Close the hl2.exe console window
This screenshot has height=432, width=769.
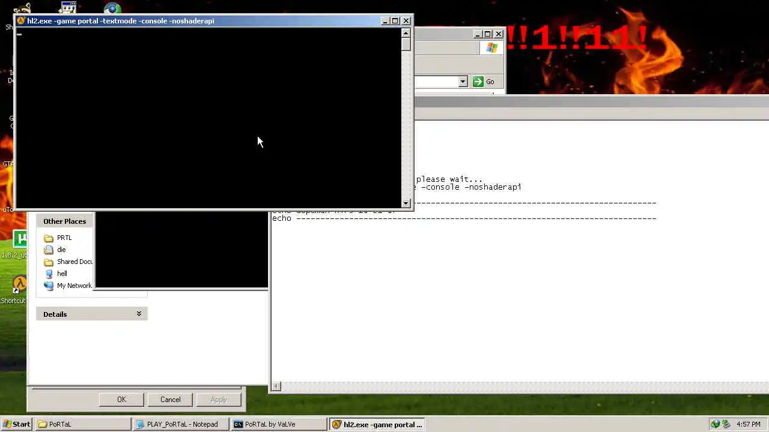406,20
